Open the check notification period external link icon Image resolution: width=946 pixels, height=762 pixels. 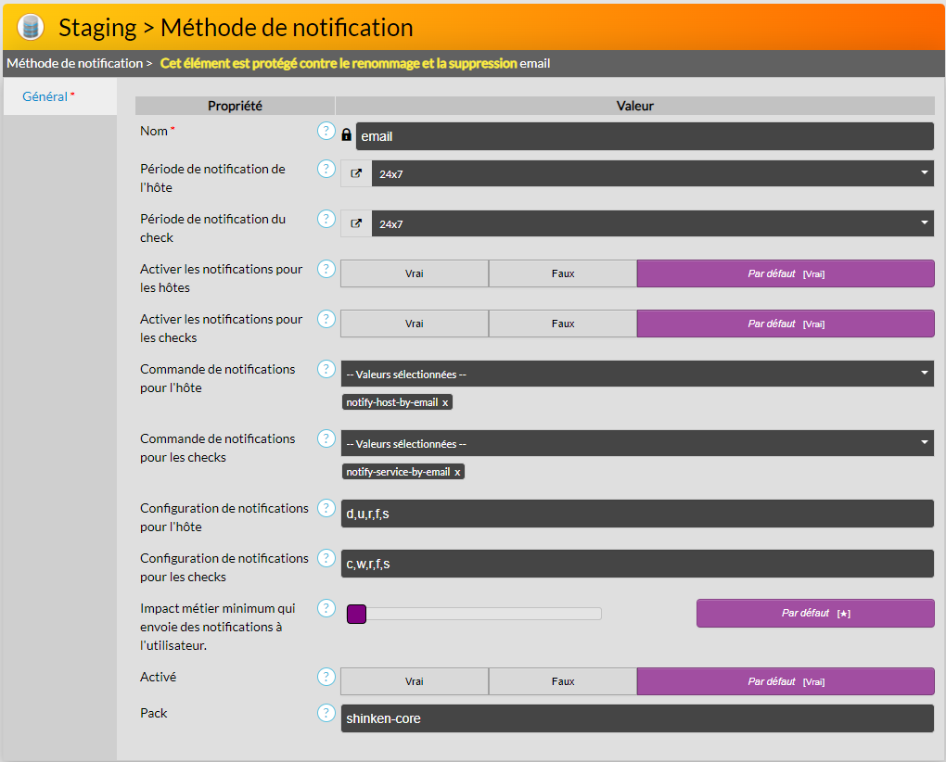356,223
